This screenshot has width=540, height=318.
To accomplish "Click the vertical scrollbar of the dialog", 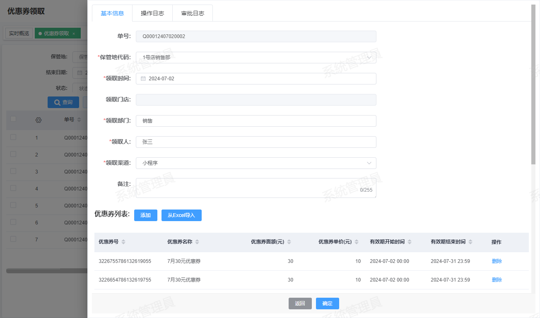I will point(533,83).
